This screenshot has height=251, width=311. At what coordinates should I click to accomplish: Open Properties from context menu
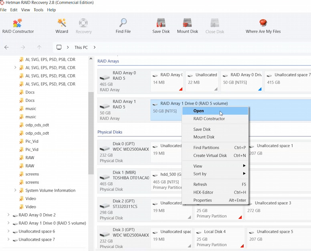tap(215, 200)
